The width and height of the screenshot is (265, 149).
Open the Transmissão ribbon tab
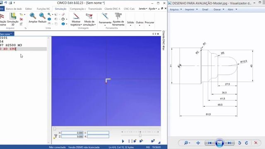point(95,9)
